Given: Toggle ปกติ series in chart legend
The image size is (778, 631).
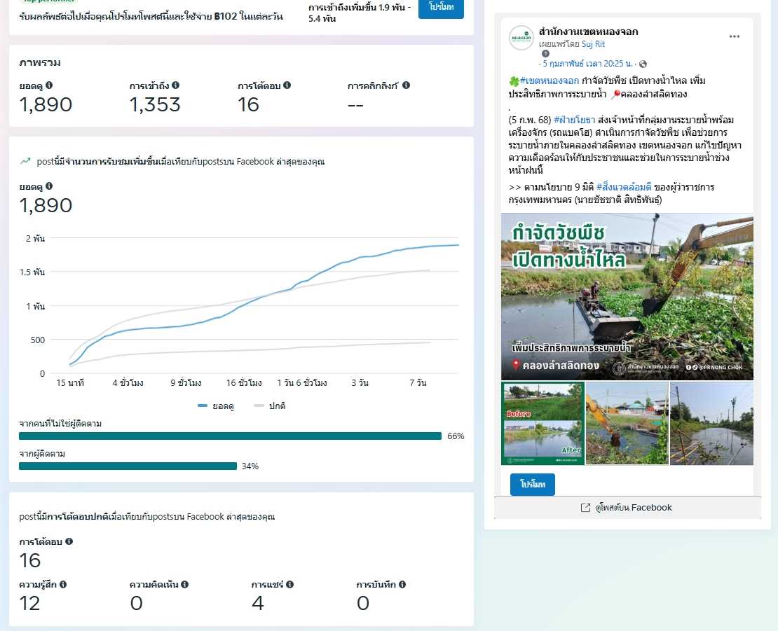Looking at the screenshot, I should [x=269, y=406].
